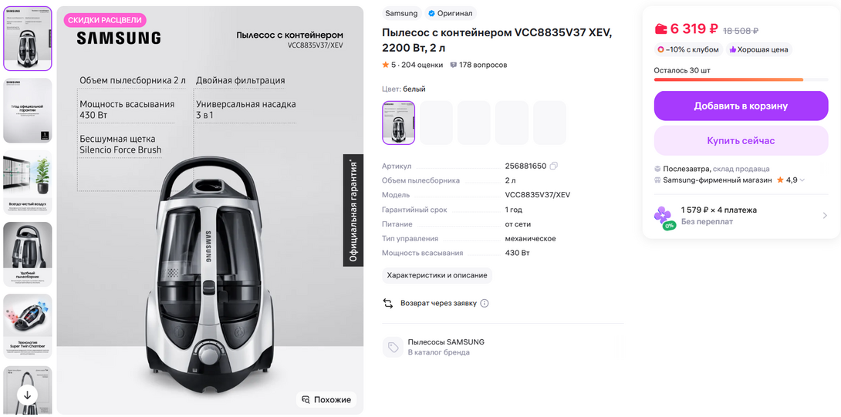
Task: Copy the article number 256881650
Action: click(x=553, y=166)
